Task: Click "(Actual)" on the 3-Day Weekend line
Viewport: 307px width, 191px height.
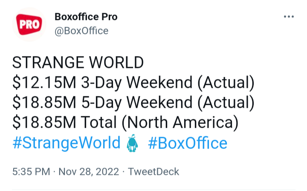Action: tap(226, 83)
